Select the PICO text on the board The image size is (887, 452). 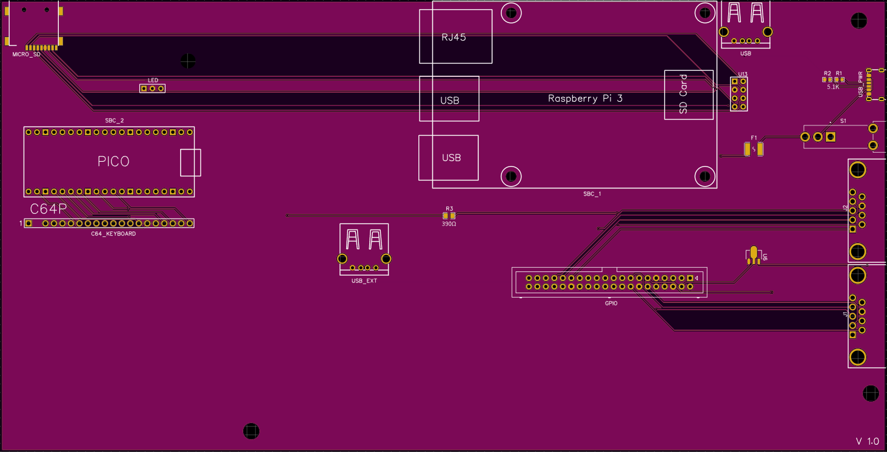(113, 162)
